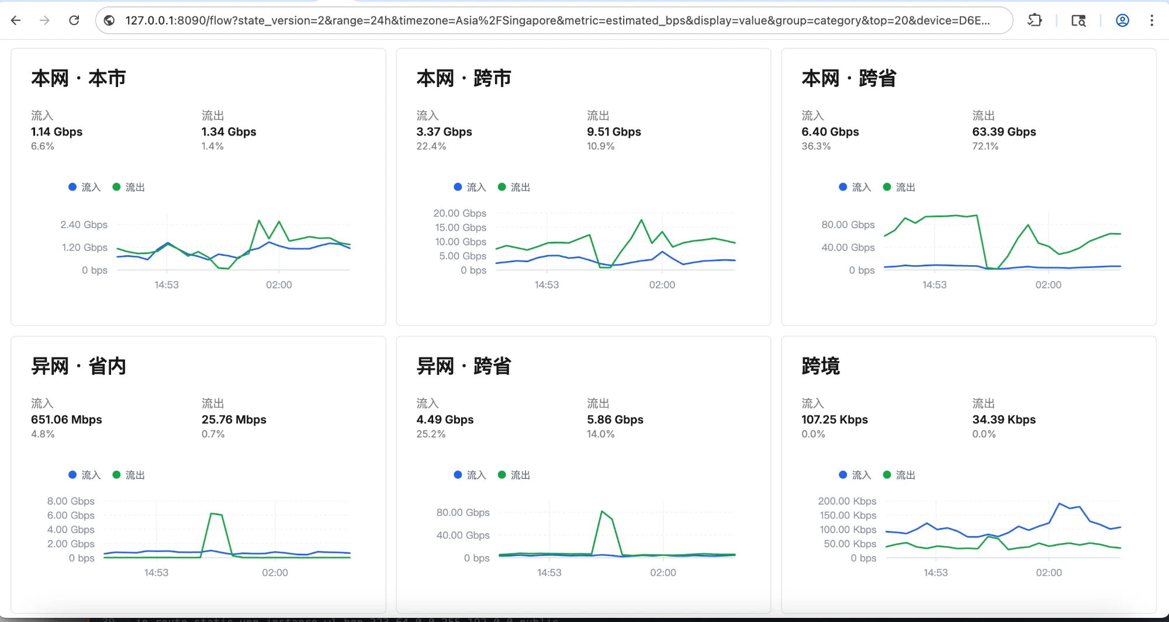Toggle 流入 legend in 异网·跨省 chart
Viewport: 1169px width, 622px height.
coord(470,475)
